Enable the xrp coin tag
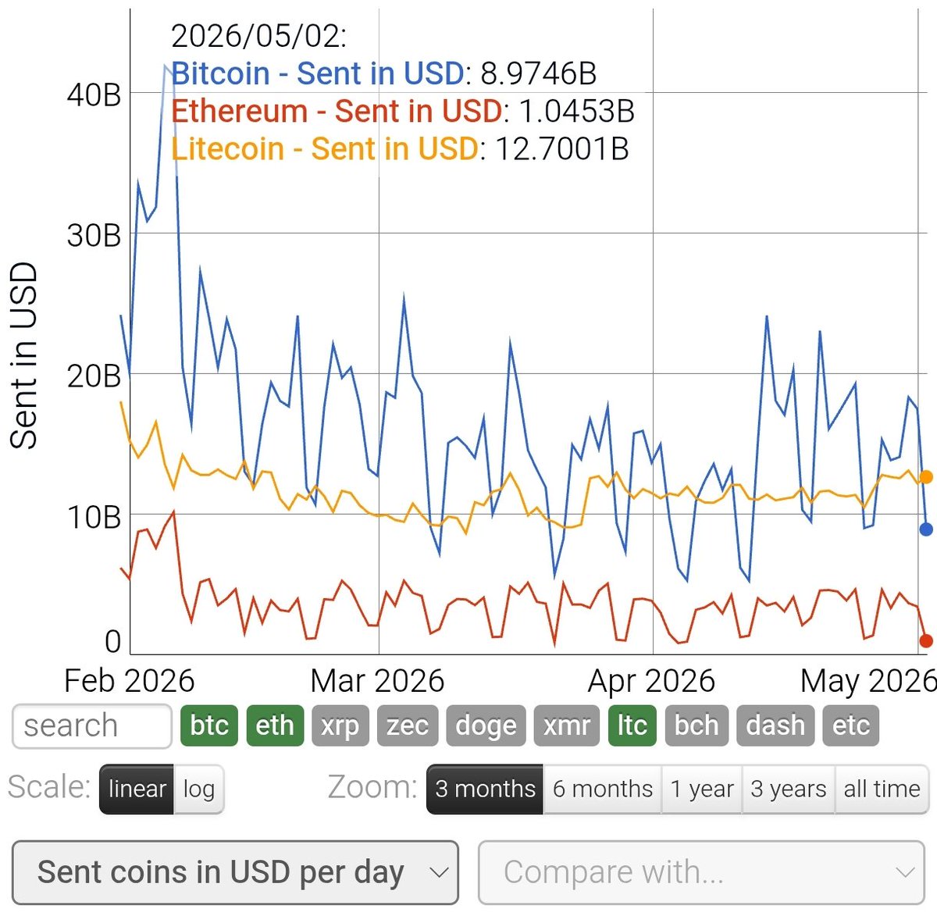 (x=340, y=725)
